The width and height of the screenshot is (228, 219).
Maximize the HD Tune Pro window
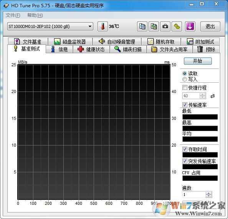202,4
